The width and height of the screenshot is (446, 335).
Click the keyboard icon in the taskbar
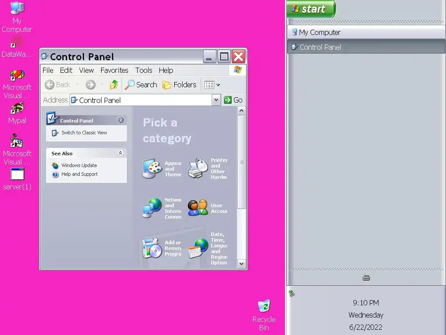pyautogui.click(x=366, y=278)
